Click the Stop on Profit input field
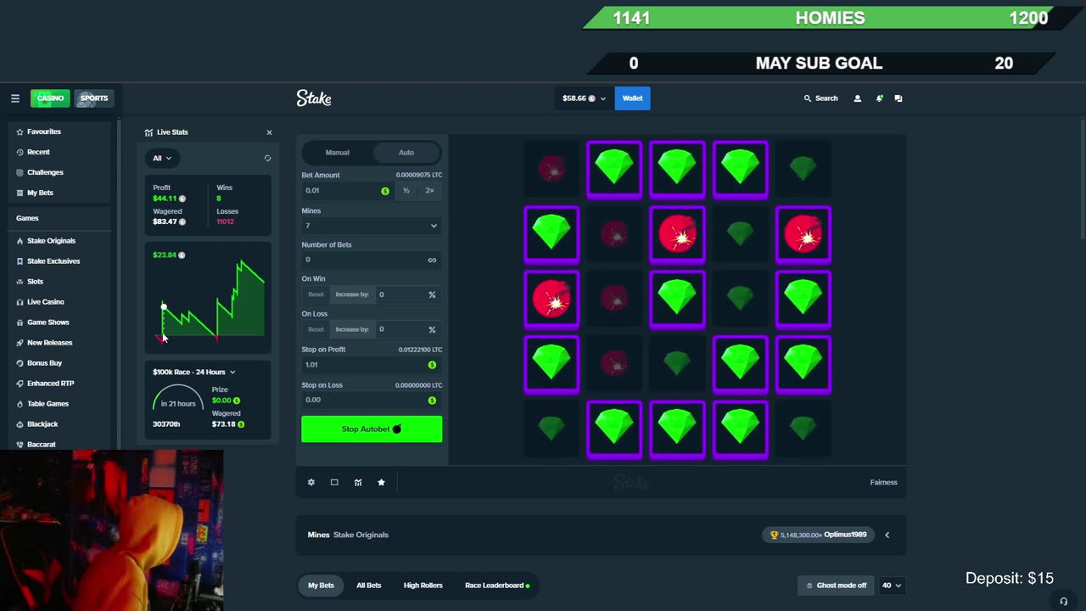The image size is (1086, 611). (363, 365)
